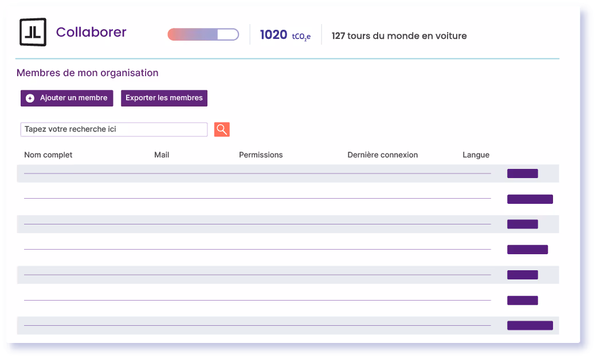
Task: Click the Permissions column header
Action: click(x=261, y=155)
